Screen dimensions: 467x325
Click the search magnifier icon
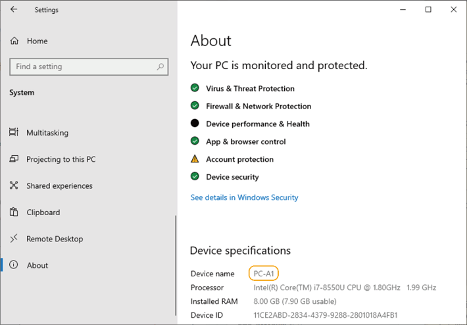pos(160,66)
